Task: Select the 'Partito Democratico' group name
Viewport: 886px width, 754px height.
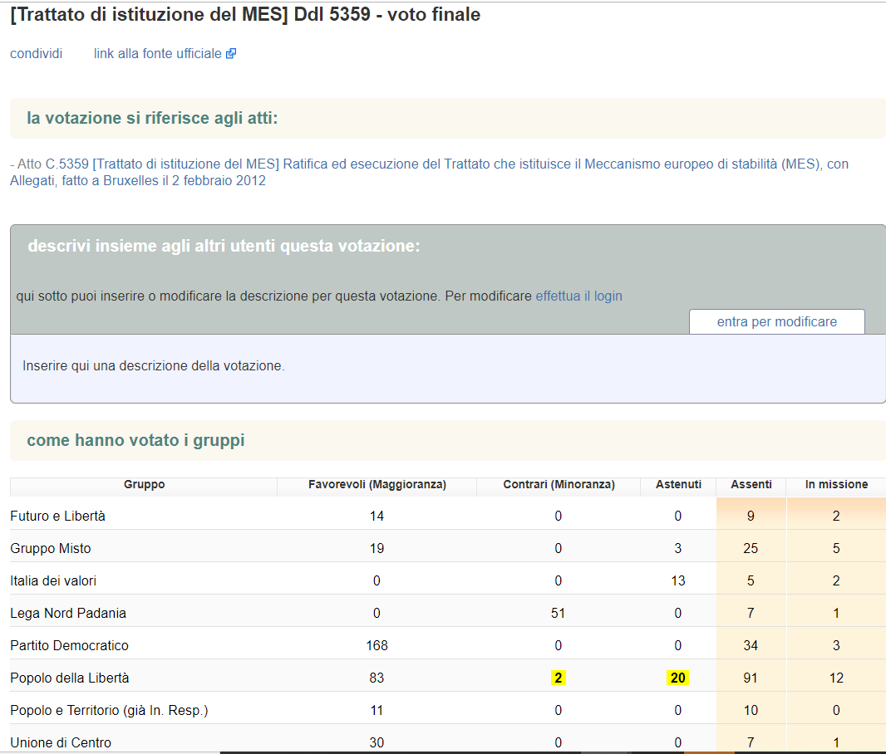Action: click(x=70, y=646)
